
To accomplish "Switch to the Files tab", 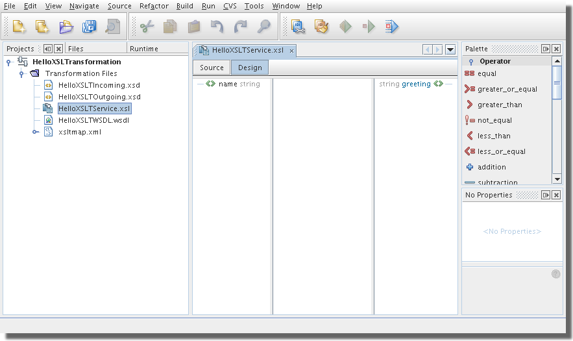I will pos(96,49).
